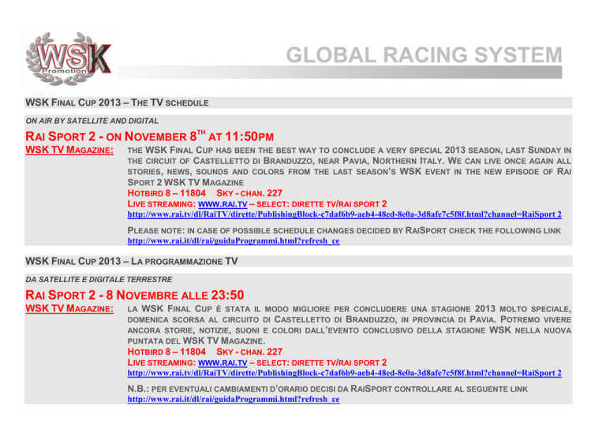
Task: Click 'N.B.: per eventuali cambiamenti' sentence
Action: click(327, 389)
